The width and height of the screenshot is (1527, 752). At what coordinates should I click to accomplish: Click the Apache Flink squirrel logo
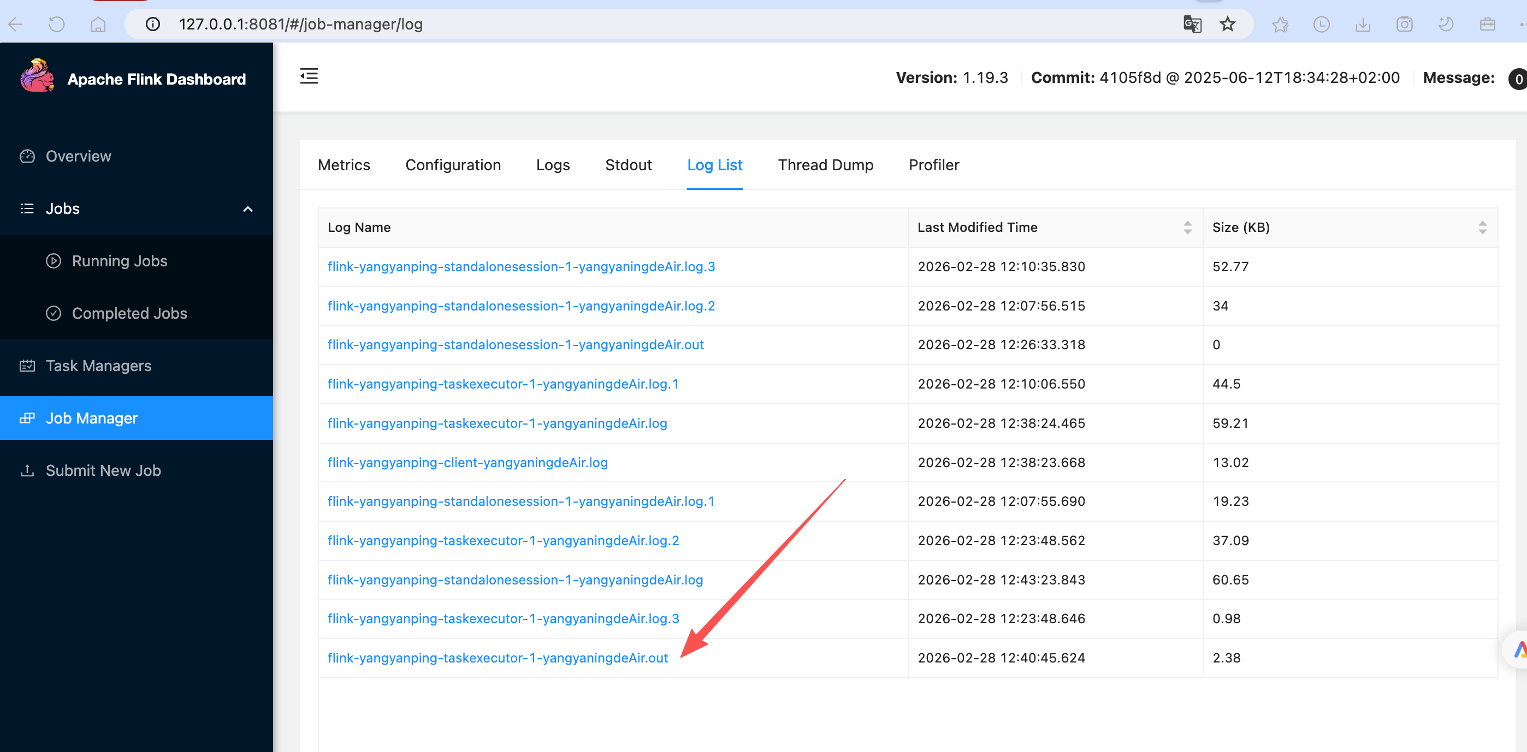37,77
